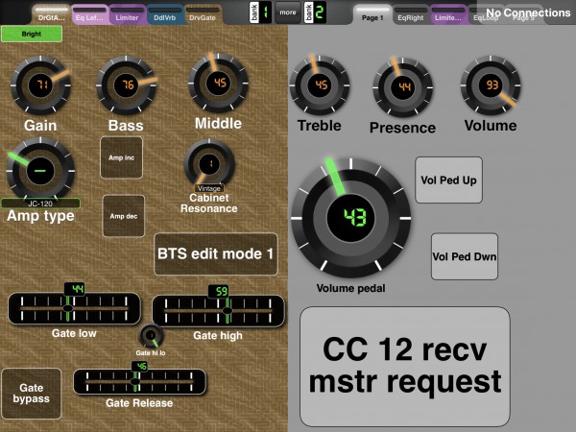Click the Amp inc button
This screenshot has height=432, width=576.
122,157
